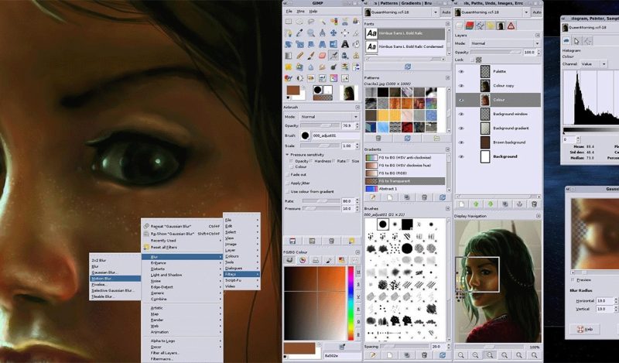Select the Free Select lasso tool
The height and width of the screenshot is (363, 619).
pyautogui.click(x=311, y=22)
